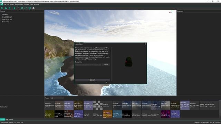Select the Water 41.water asset tile
This screenshot has width=221, height=124.
[x=156, y=114]
